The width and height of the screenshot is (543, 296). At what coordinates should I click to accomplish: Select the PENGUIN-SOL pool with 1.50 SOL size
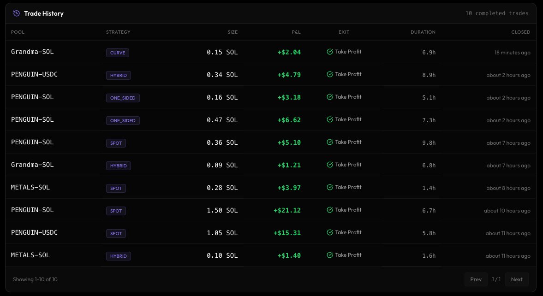(x=32, y=210)
